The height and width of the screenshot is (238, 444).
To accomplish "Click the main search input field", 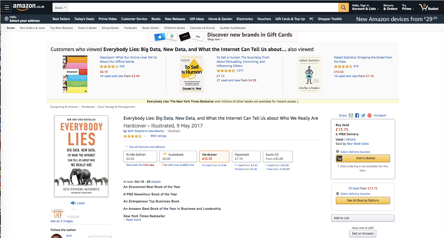I will (x=203, y=7).
